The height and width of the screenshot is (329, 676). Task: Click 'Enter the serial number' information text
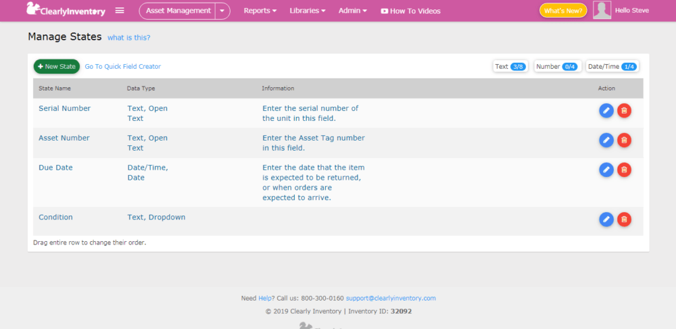[x=310, y=113]
